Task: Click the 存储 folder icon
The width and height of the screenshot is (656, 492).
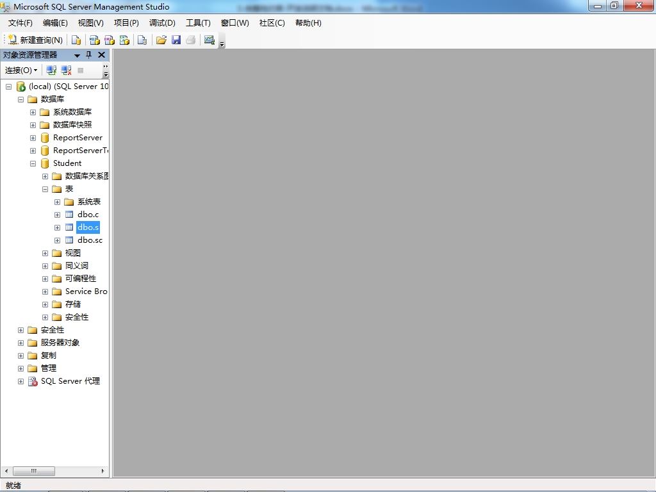Action: click(57, 304)
